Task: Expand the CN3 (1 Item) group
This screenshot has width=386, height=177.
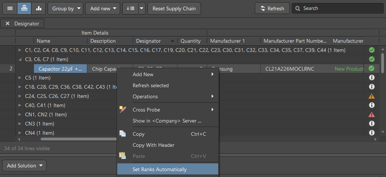Action: click(20, 124)
